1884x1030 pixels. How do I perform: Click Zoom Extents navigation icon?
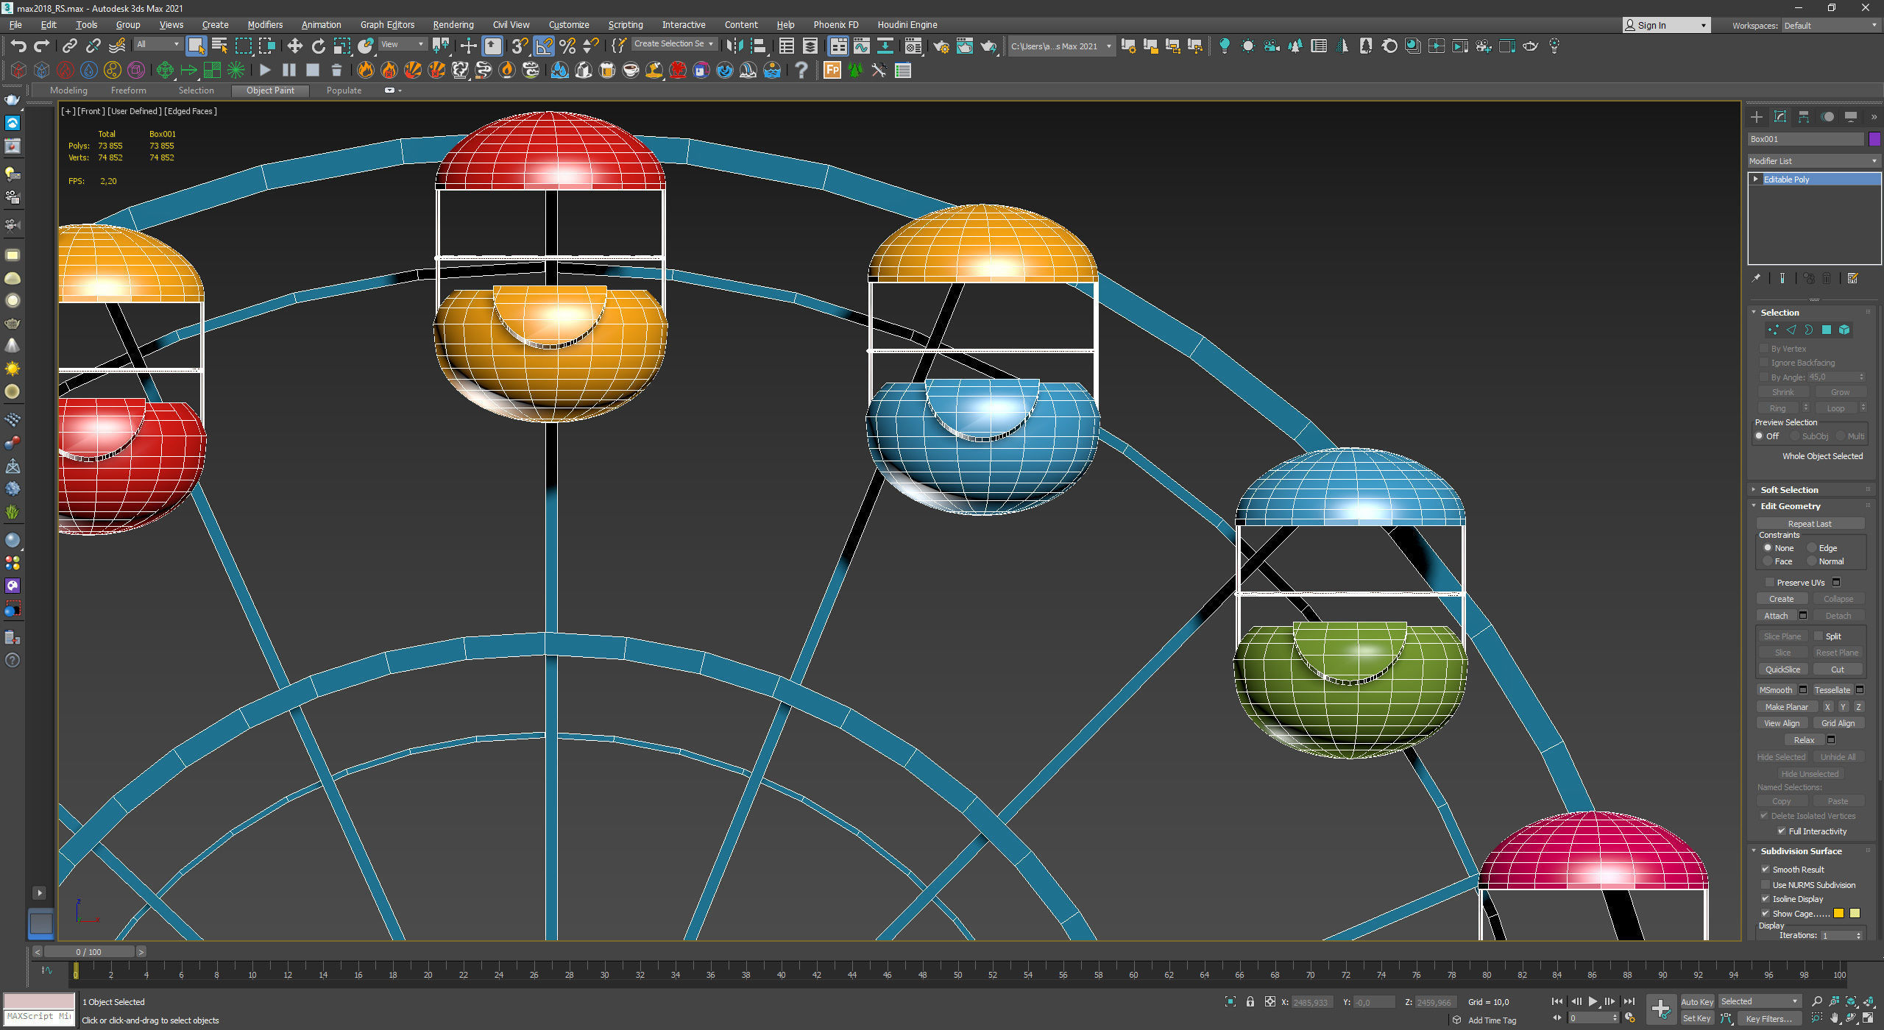(x=1852, y=1001)
